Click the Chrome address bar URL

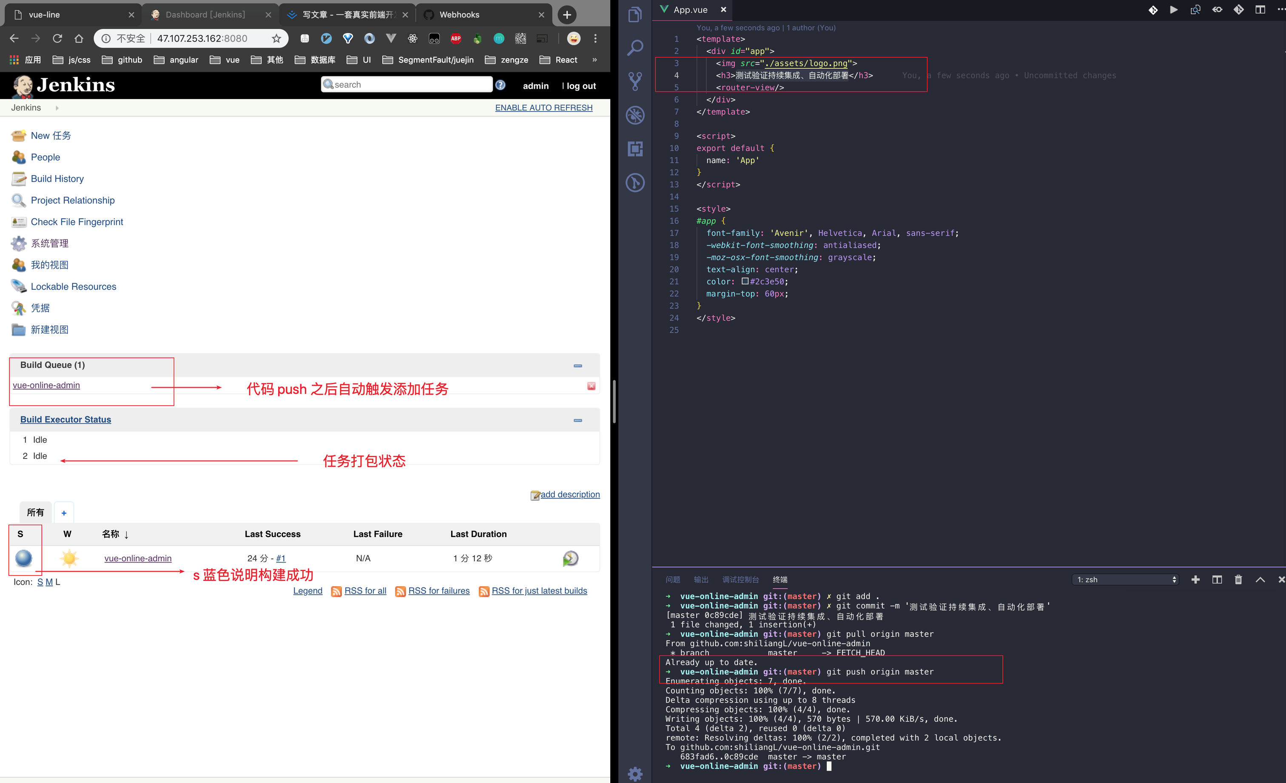(202, 38)
